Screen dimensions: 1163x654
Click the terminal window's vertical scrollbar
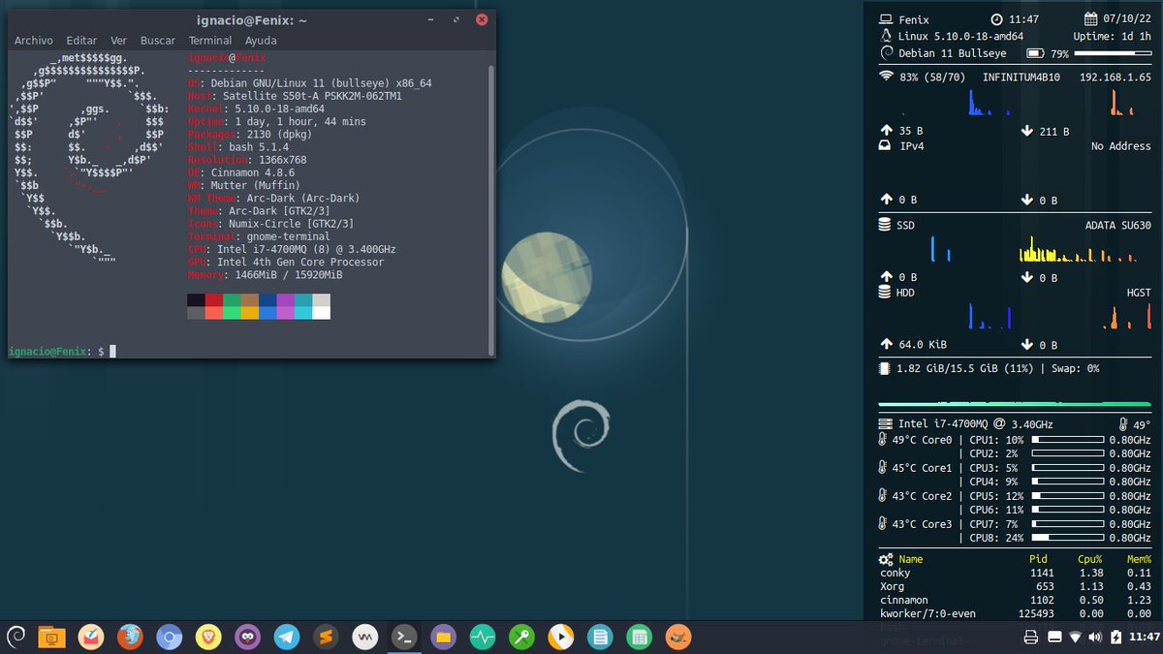pos(490,208)
